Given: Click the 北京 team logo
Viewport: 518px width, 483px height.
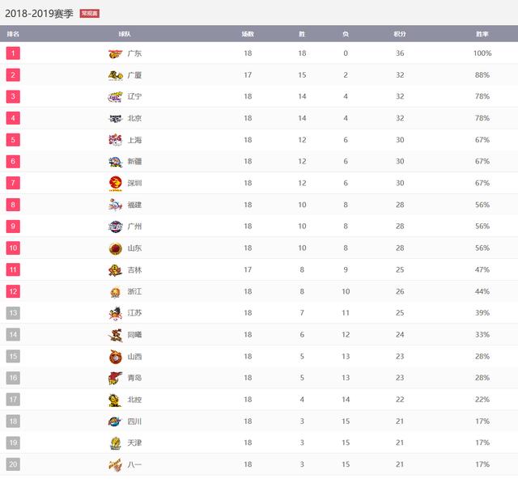Looking at the screenshot, I should point(115,118).
